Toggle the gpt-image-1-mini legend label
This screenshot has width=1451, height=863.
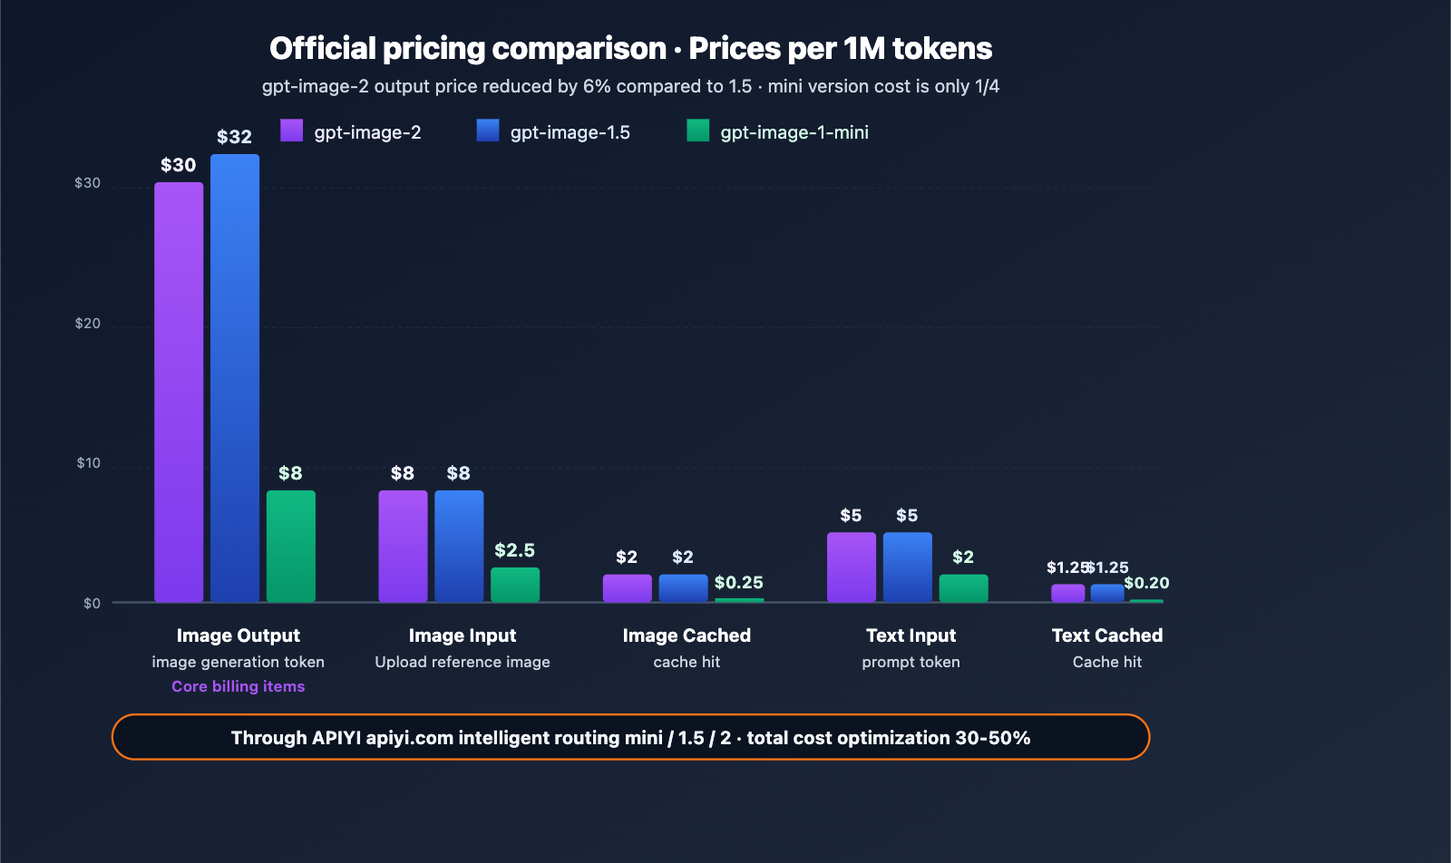click(x=794, y=132)
